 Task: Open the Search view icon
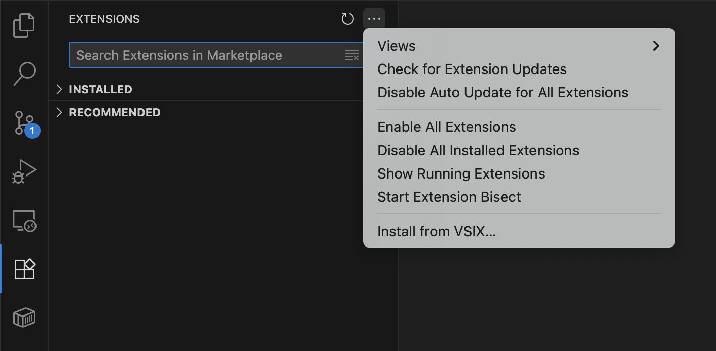tap(24, 74)
